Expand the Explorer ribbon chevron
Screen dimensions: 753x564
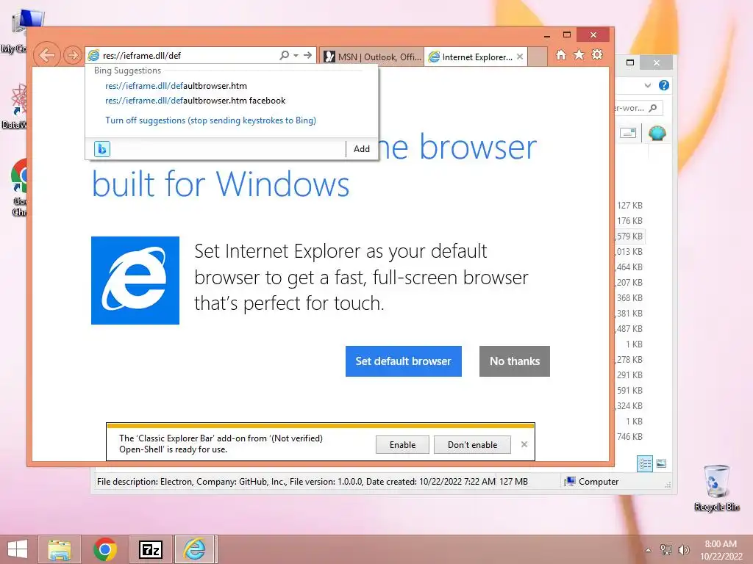(x=647, y=85)
